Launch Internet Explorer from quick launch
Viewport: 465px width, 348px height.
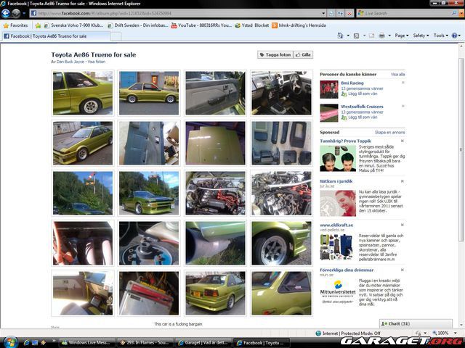26,342
